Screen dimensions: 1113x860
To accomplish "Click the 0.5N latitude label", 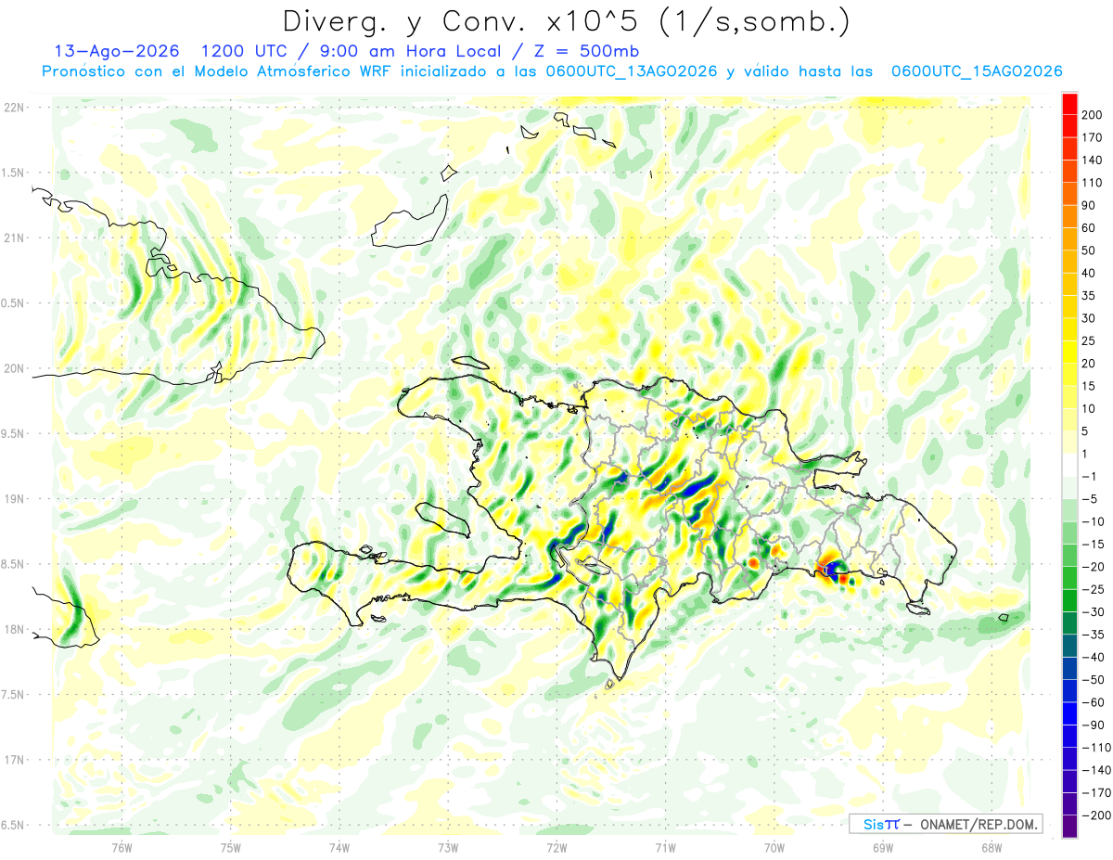I will (x=14, y=303).
